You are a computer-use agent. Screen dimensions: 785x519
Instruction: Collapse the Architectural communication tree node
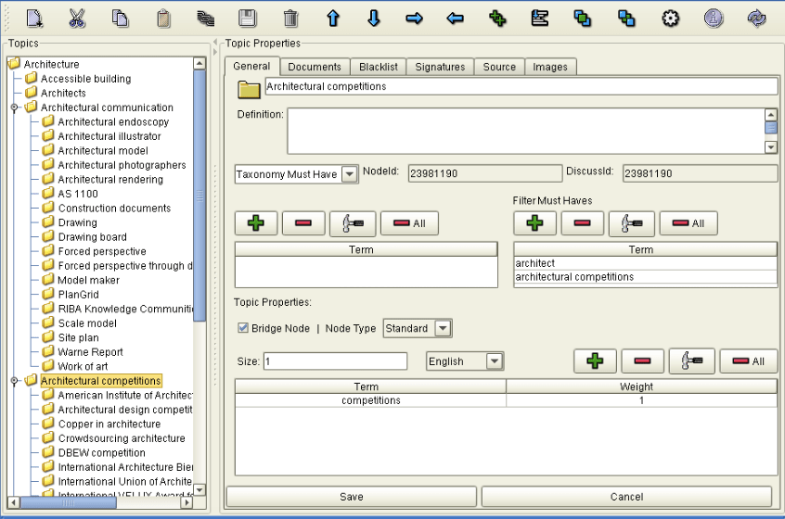(x=15, y=108)
